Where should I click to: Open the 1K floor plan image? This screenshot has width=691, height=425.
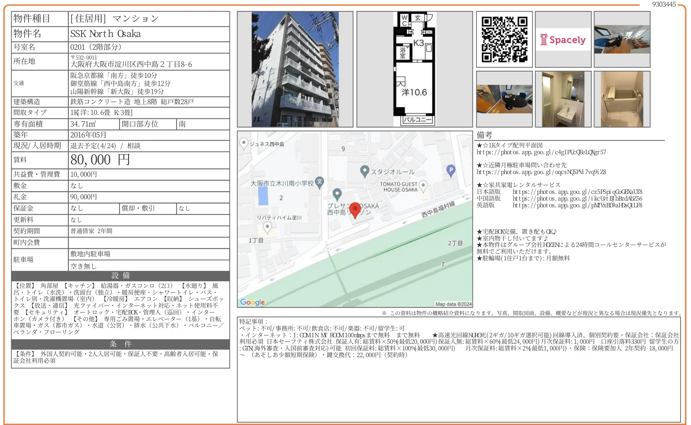[x=414, y=69]
